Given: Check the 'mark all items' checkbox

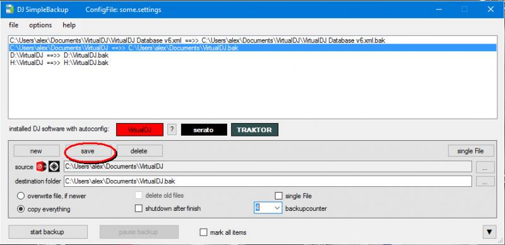Looking at the screenshot, I should (x=203, y=232).
